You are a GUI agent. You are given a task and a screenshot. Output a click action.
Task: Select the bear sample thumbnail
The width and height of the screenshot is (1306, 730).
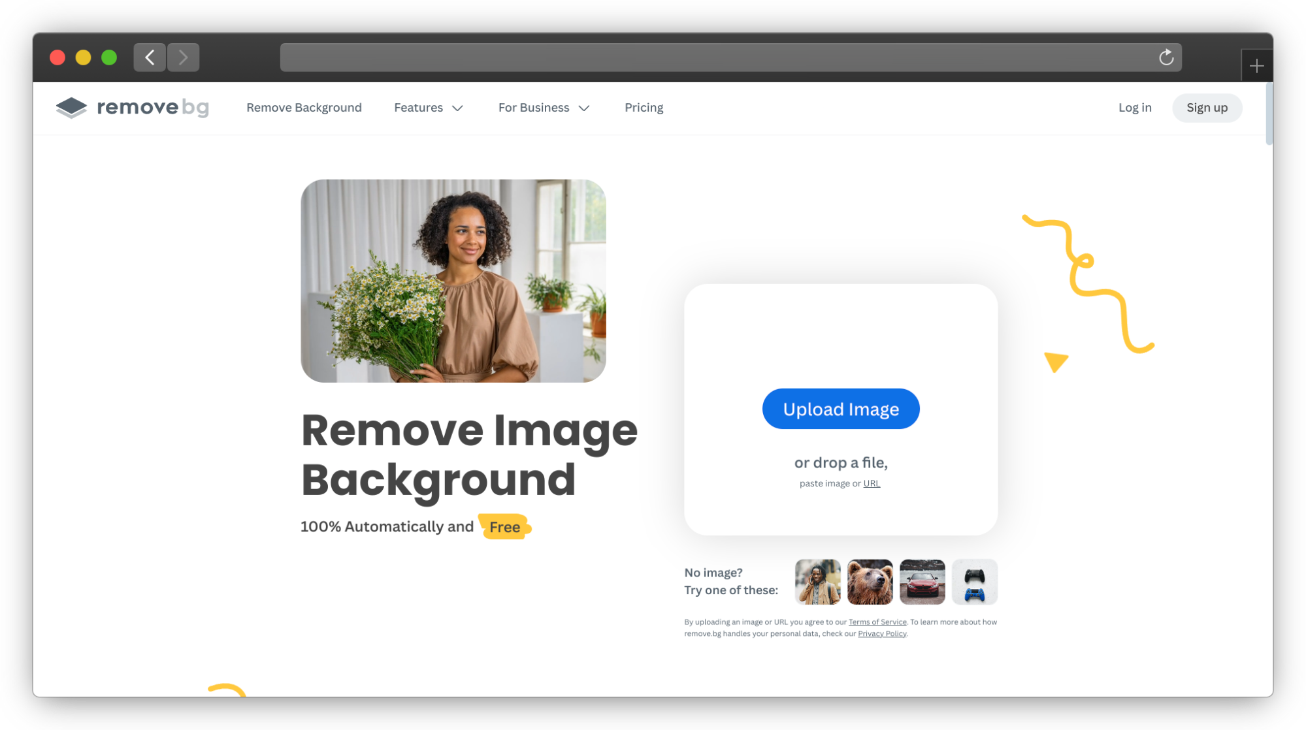pyautogui.click(x=869, y=581)
